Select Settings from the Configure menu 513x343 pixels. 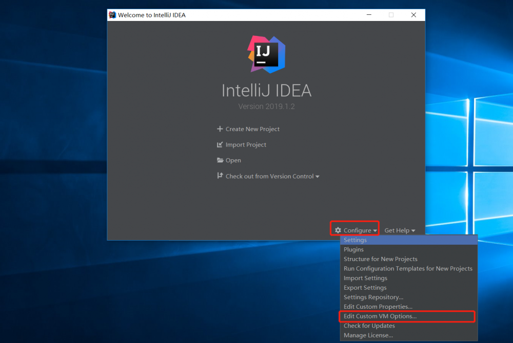click(355, 240)
